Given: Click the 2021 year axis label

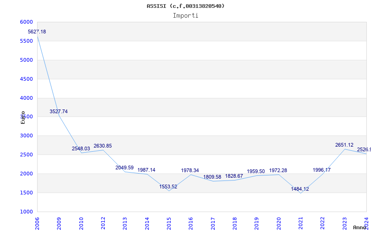Looking at the screenshot, I should [301, 224].
